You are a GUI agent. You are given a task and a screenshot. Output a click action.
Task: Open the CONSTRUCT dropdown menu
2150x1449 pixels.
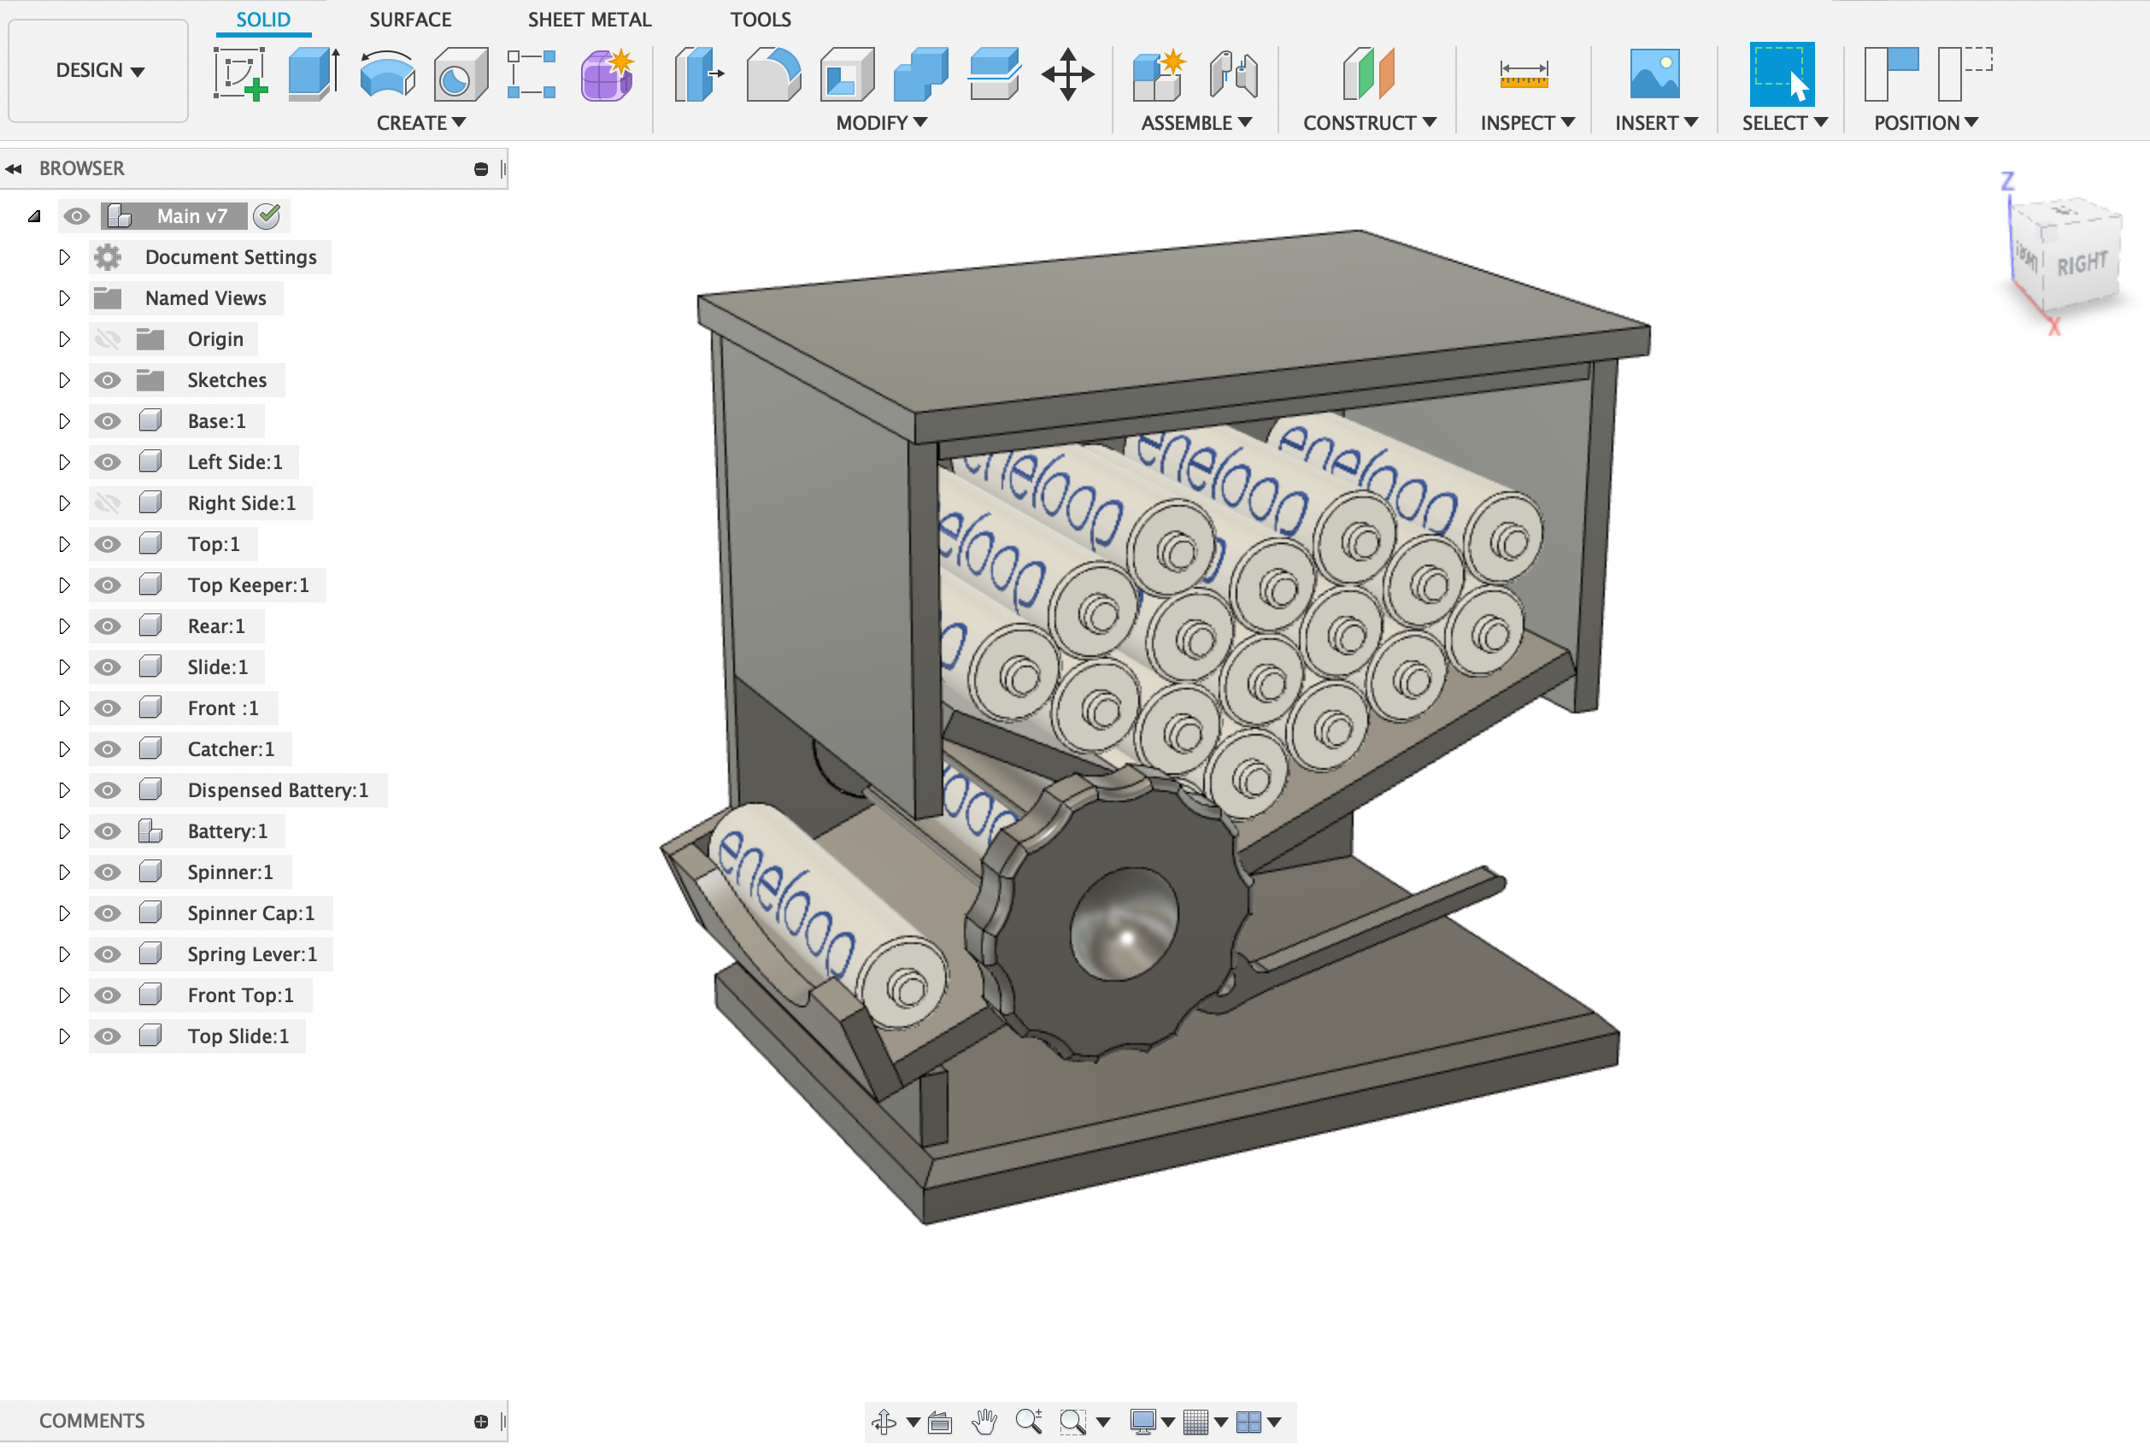1369,123
